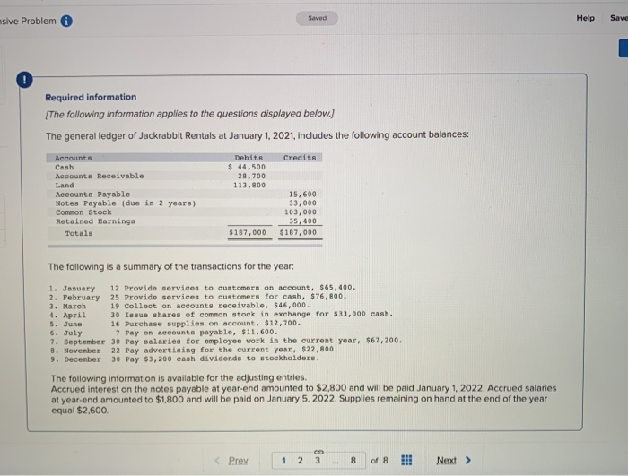Click the adjusting entries information paragraph heading
The width and height of the screenshot is (628, 476).
179,378
